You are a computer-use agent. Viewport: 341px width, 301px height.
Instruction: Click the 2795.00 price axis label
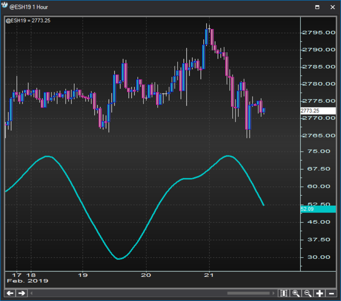(x=318, y=33)
